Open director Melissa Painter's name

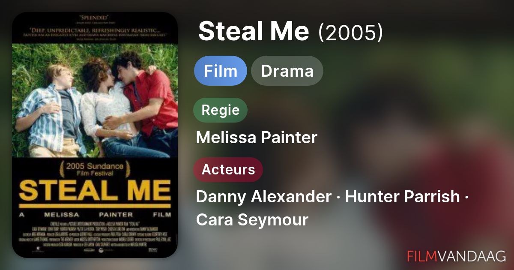tap(257, 138)
